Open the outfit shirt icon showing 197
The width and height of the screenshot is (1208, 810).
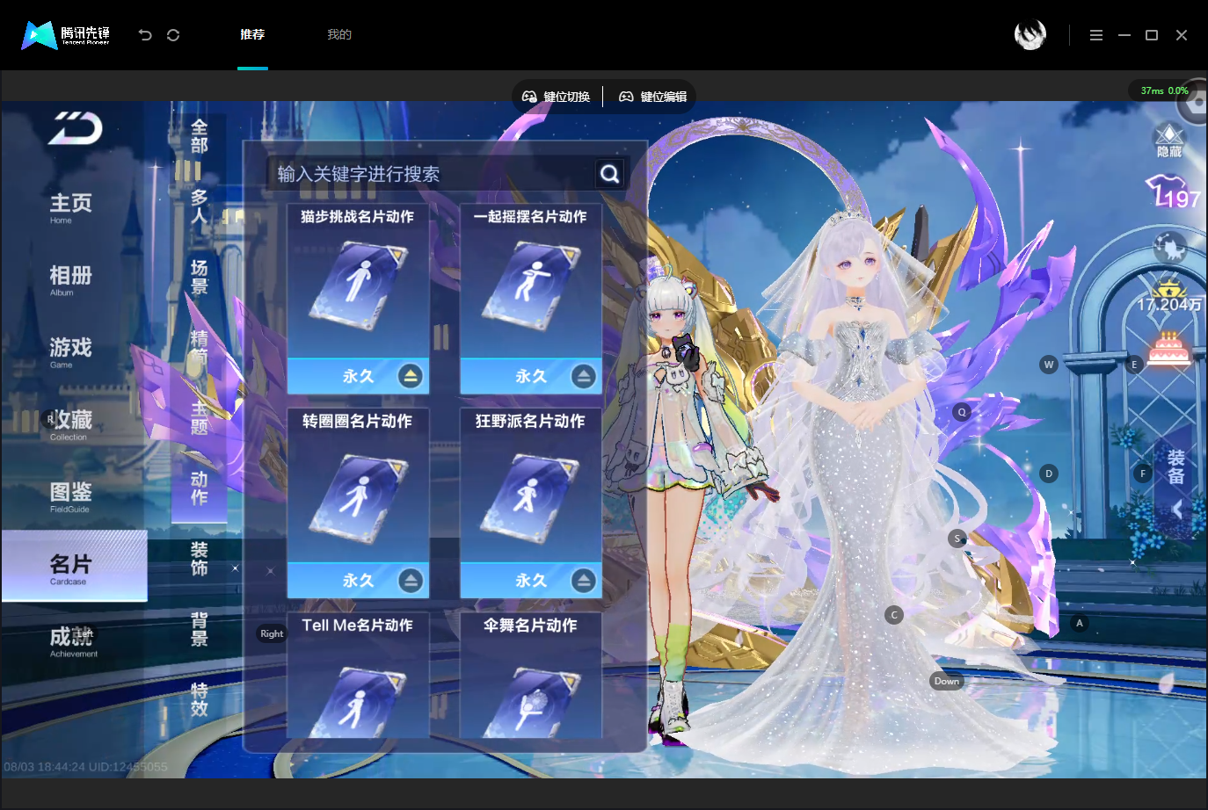(1172, 192)
